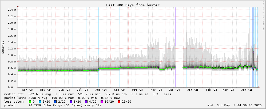Click the red 19/20 loss swatch
The image size is (266, 109).
[x=118, y=102]
